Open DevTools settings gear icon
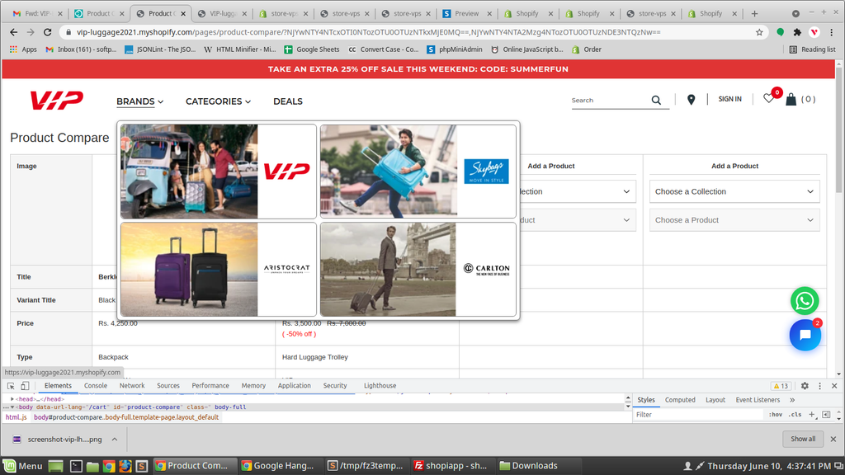Screen dimensions: 845x475 pos(805,386)
